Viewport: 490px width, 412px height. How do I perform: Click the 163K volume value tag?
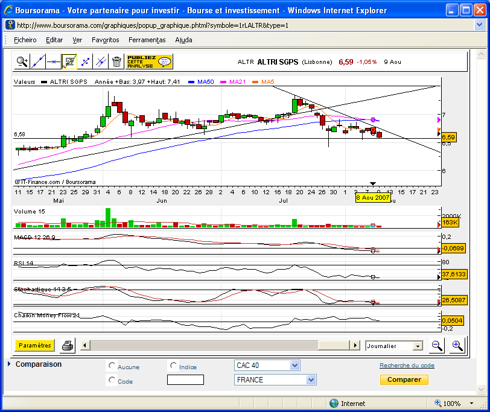(x=450, y=223)
